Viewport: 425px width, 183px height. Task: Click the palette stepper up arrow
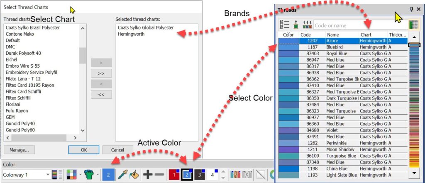223,172
